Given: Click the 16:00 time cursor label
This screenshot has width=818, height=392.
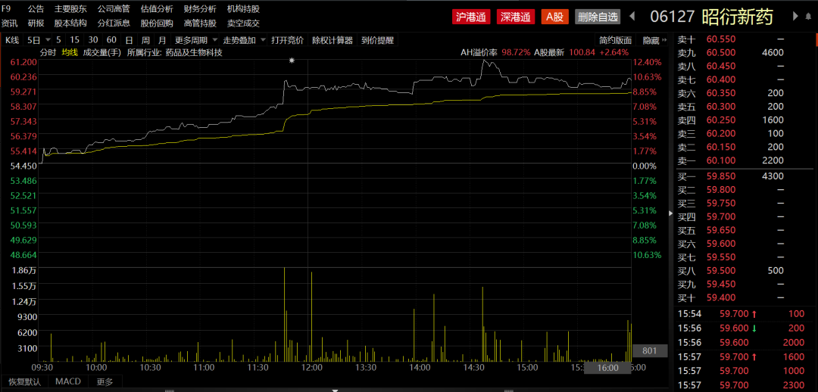Looking at the screenshot, I should (607, 368).
